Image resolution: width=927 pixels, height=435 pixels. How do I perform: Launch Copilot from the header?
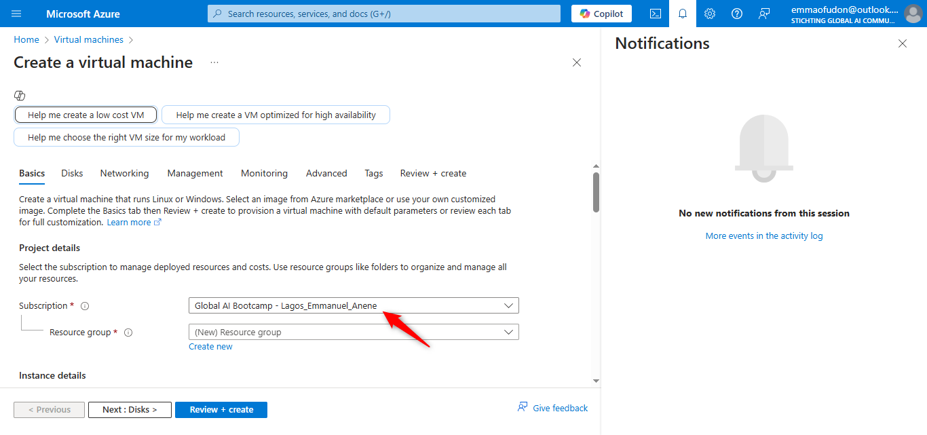[601, 14]
